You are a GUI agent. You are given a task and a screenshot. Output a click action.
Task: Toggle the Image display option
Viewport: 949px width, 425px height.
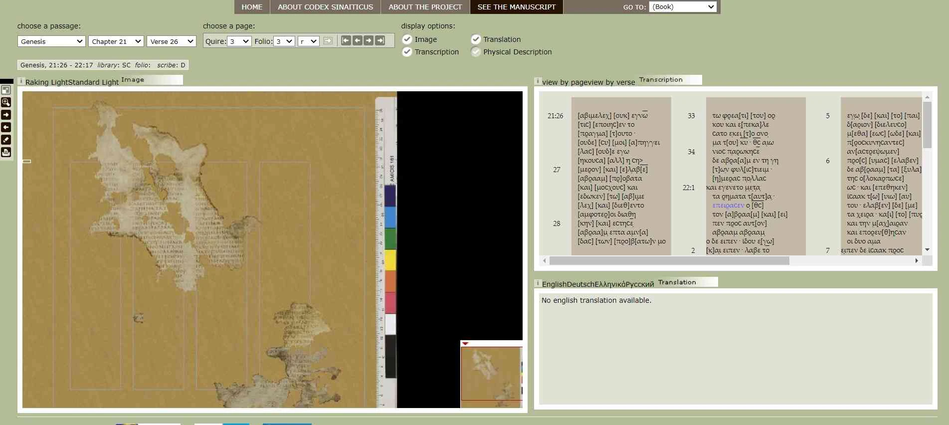click(x=407, y=39)
